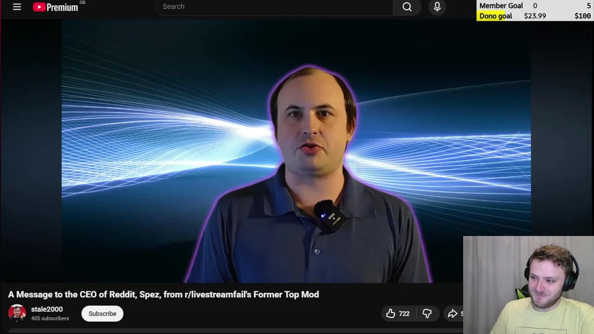The width and height of the screenshot is (594, 334).
Task: Click the video player to pause
Action: pos(296,151)
